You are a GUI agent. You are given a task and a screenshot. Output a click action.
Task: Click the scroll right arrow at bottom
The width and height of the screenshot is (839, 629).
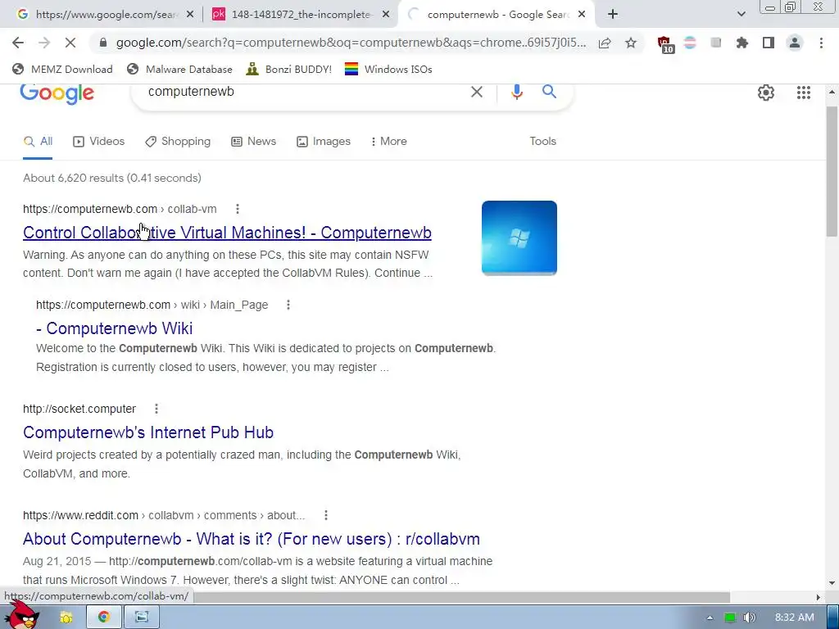(x=819, y=597)
